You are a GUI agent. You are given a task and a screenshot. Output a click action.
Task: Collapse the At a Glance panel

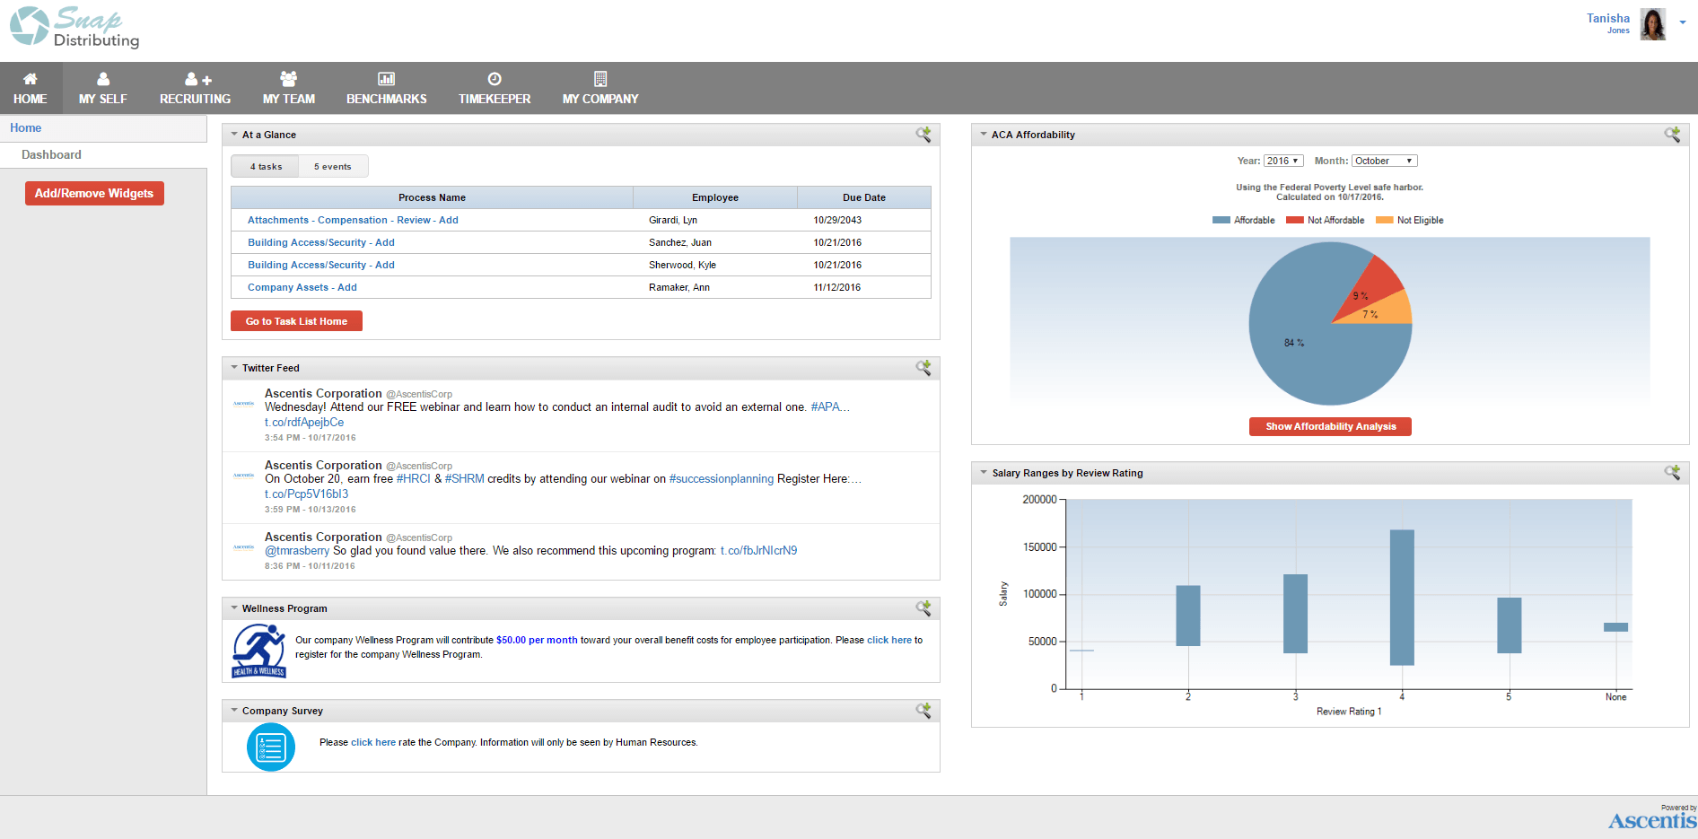[234, 135]
